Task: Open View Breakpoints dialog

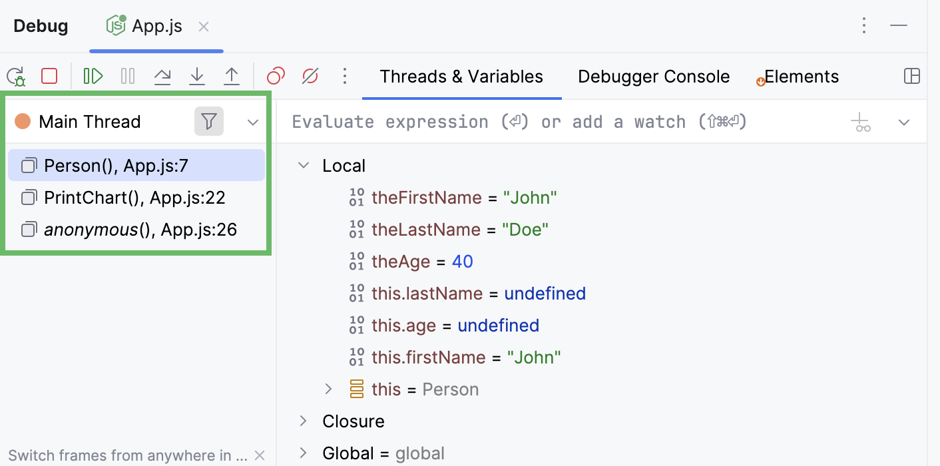Action: [276, 77]
